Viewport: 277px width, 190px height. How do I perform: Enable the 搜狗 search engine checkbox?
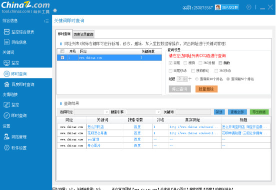point(185,63)
